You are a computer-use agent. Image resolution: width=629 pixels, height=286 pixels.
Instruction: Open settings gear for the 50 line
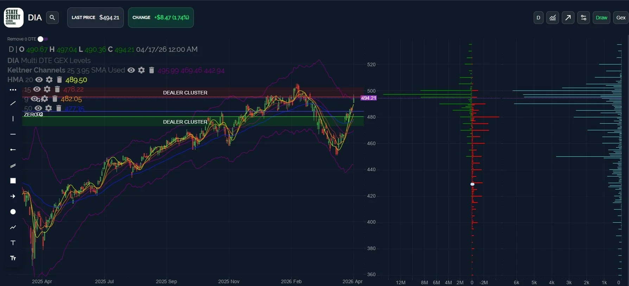[49, 108]
